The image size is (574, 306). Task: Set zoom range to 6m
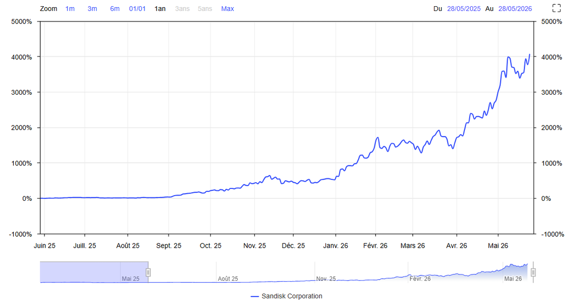point(115,9)
